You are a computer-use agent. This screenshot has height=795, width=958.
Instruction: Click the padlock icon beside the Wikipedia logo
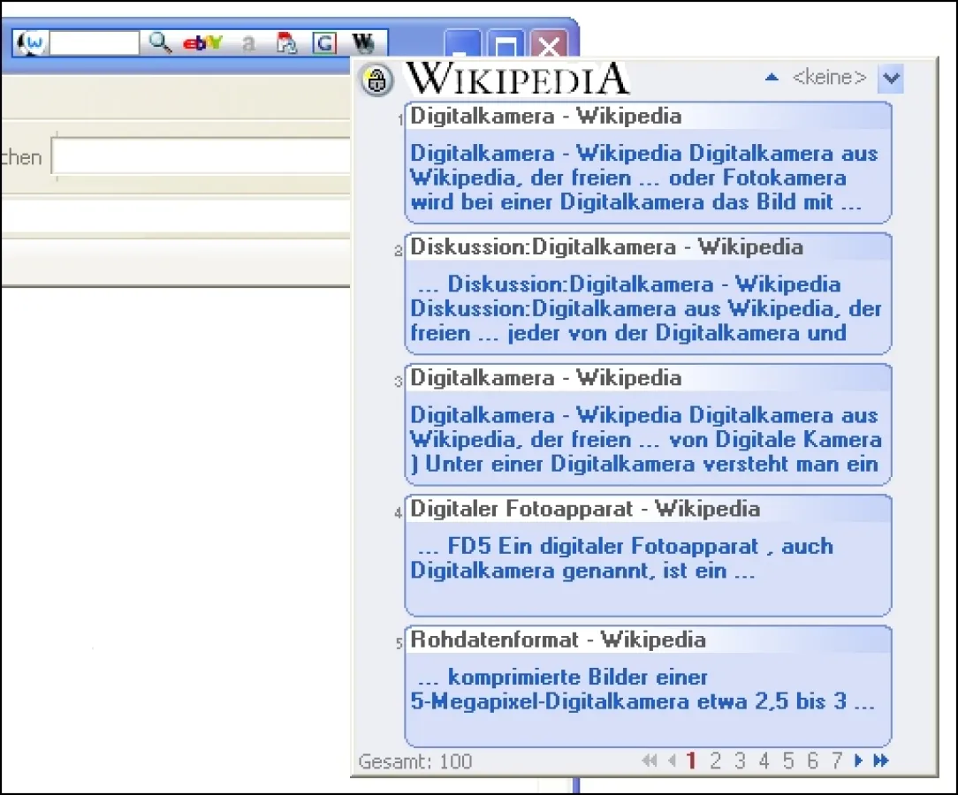tap(377, 80)
